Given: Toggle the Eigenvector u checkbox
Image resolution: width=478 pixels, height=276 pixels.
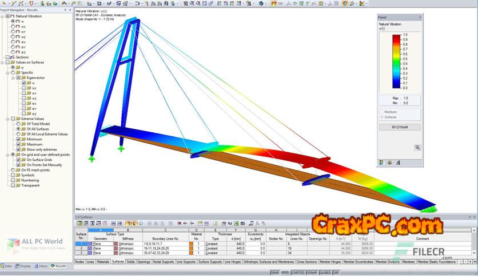Looking at the screenshot, I should pyautogui.click(x=23, y=83).
